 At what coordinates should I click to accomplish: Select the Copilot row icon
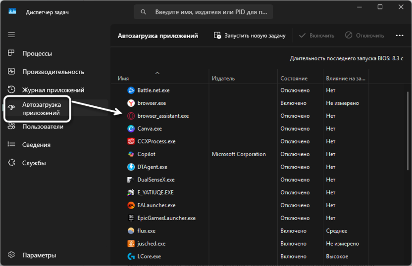click(x=131, y=154)
